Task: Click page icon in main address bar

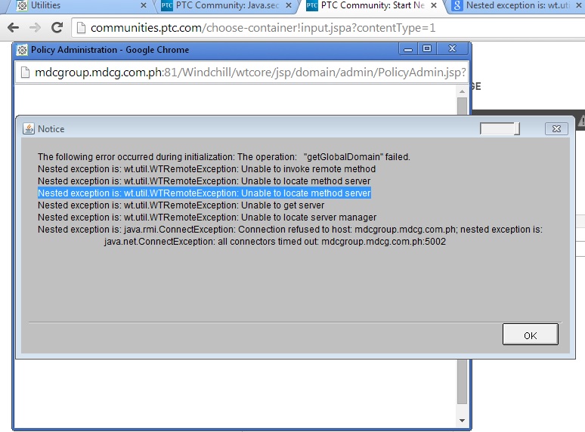Action: coord(81,28)
